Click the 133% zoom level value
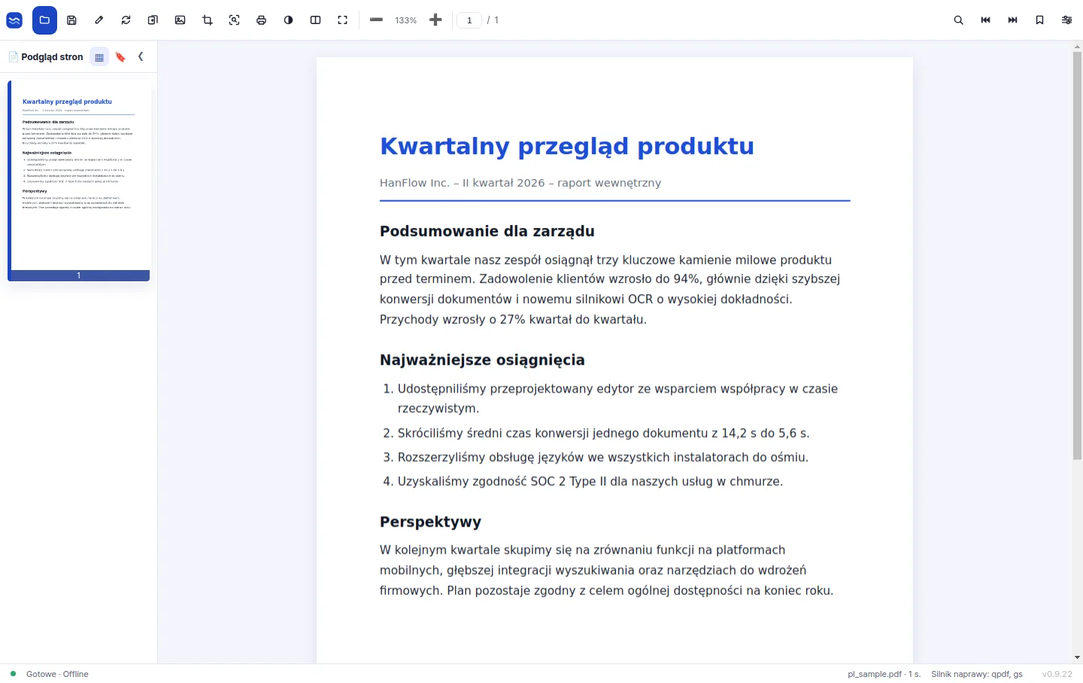 click(405, 20)
